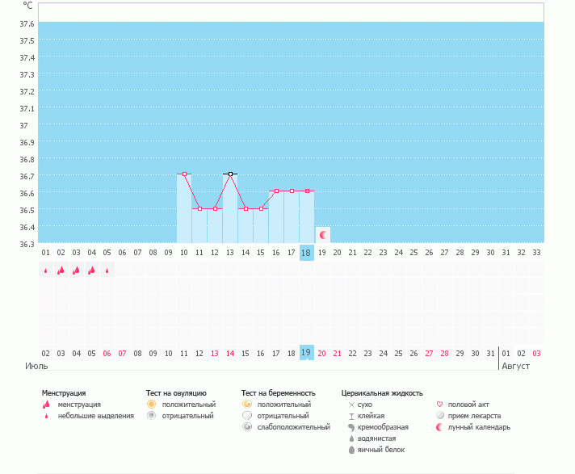Click the positive pregnancy test legend icon
The image size is (575, 474).
pos(246,404)
